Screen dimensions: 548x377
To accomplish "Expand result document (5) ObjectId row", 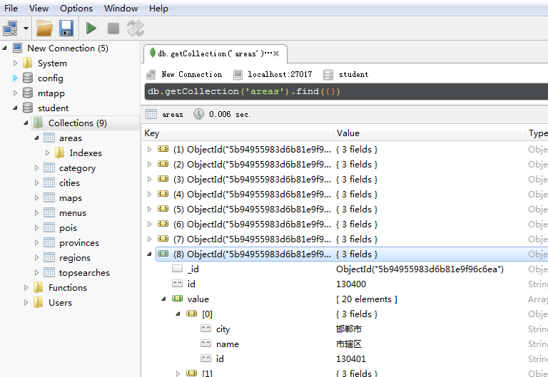I will click(150, 209).
